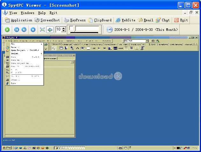Screen dimensions: 201x152
Task: Open the ClipBoard records
Action: click(100, 20)
